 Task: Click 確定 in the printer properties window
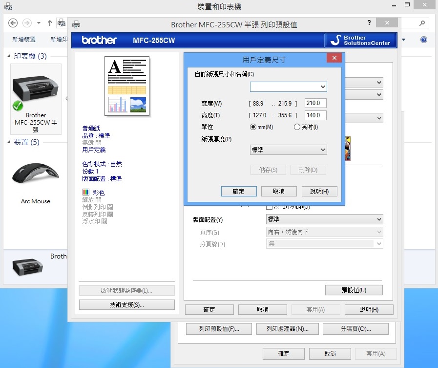pos(284,354)
